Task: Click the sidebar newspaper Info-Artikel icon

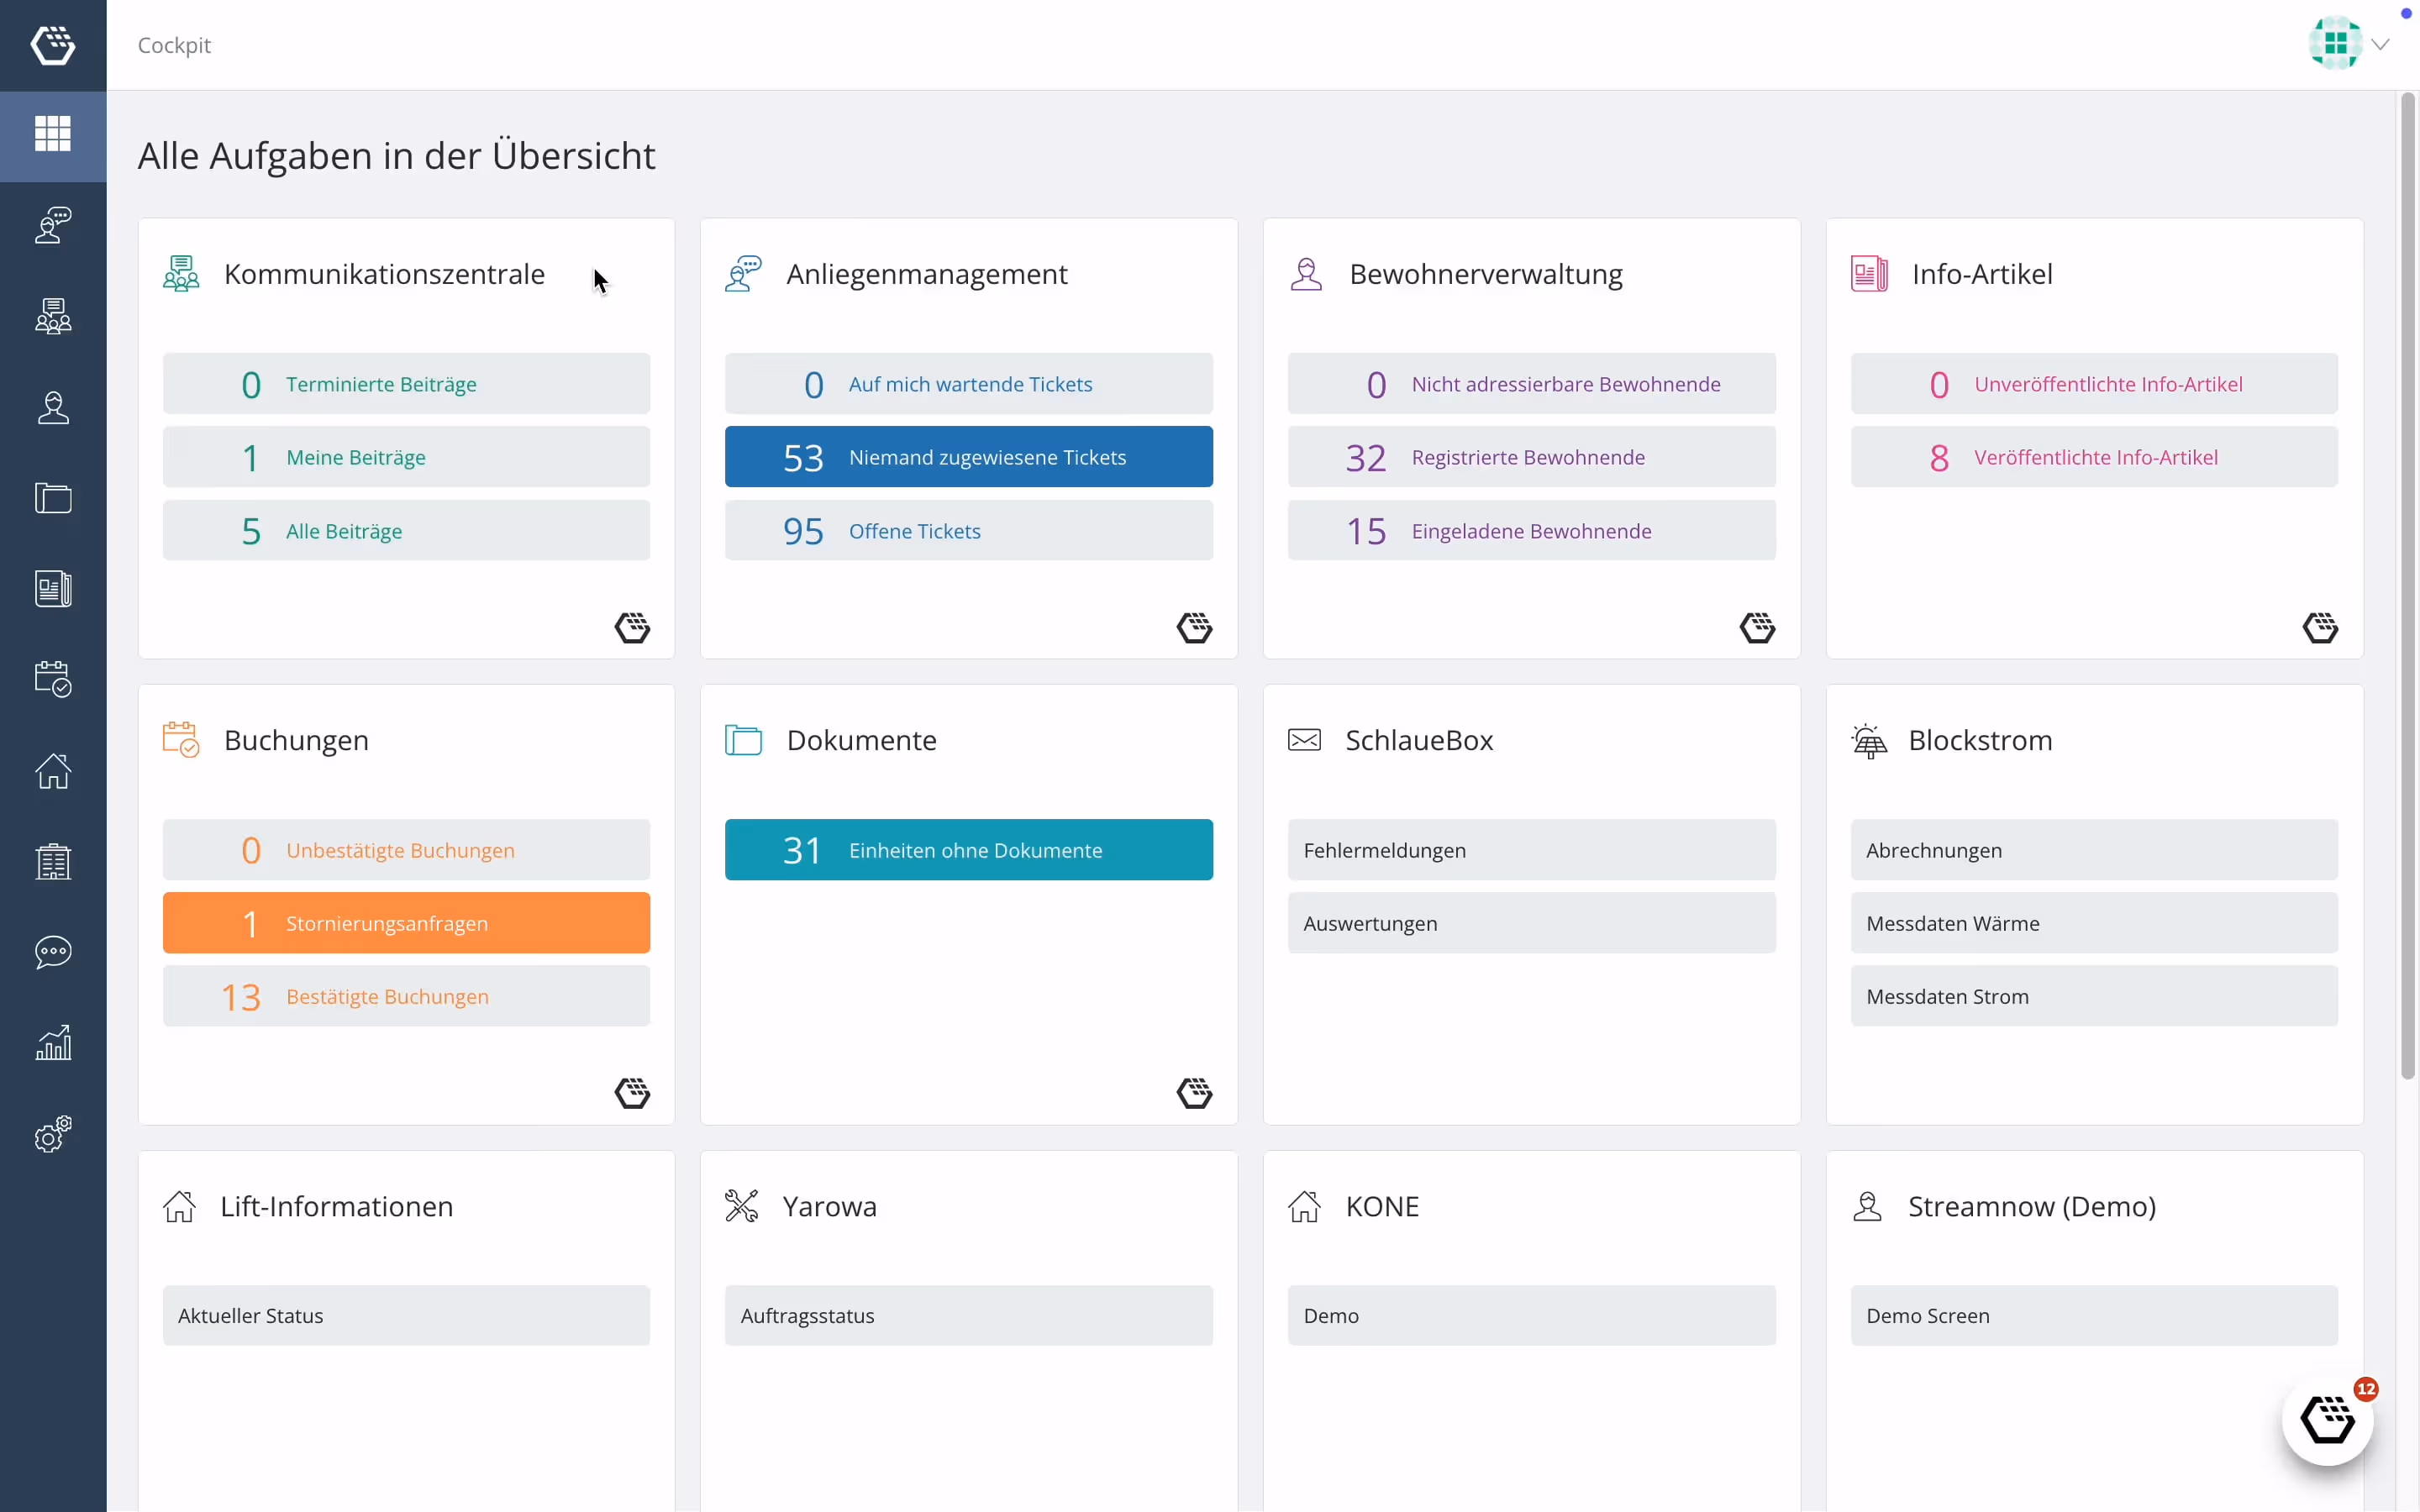Action: (53, 589)
